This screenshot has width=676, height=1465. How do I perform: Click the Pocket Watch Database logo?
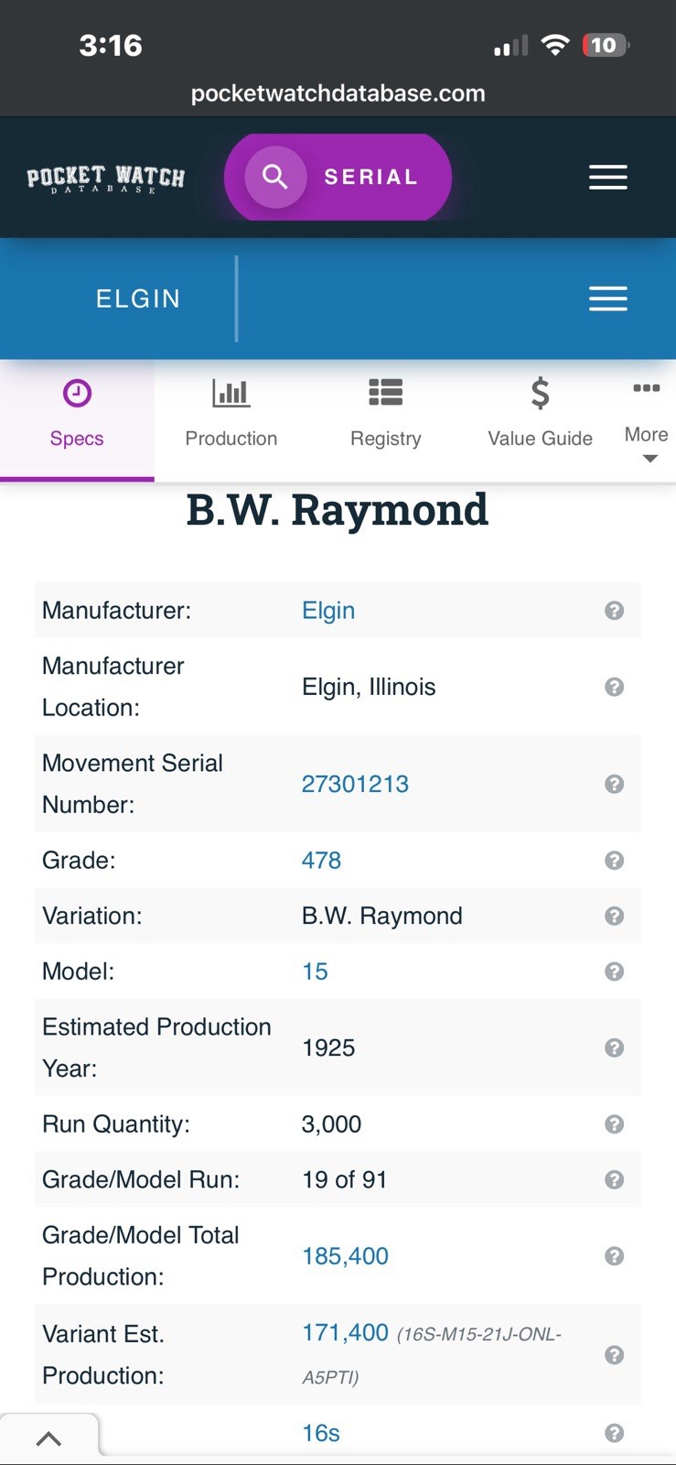tap(105, 178)
